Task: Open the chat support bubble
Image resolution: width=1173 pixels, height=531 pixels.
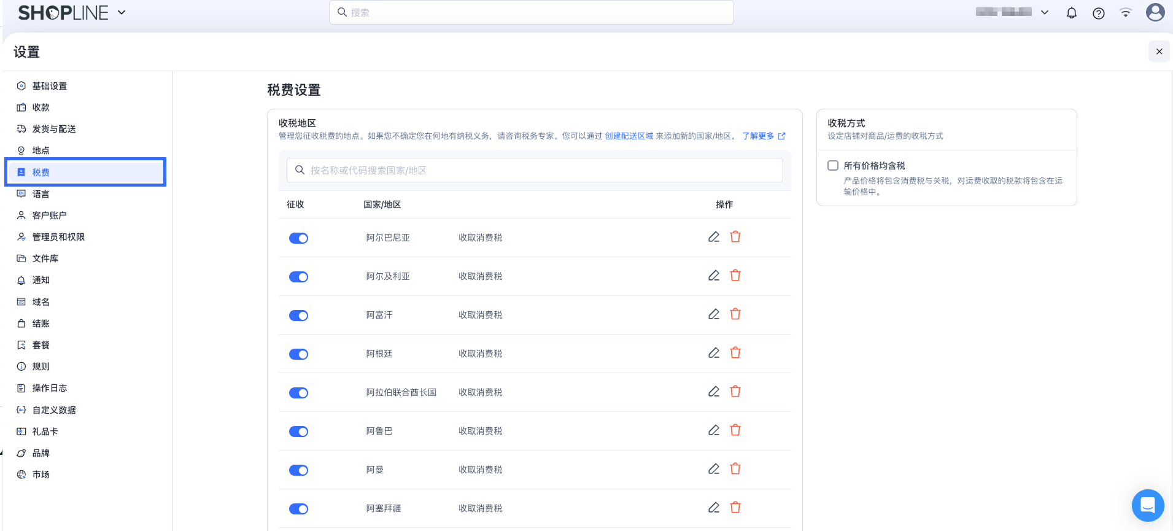Action: point(1148,505)
